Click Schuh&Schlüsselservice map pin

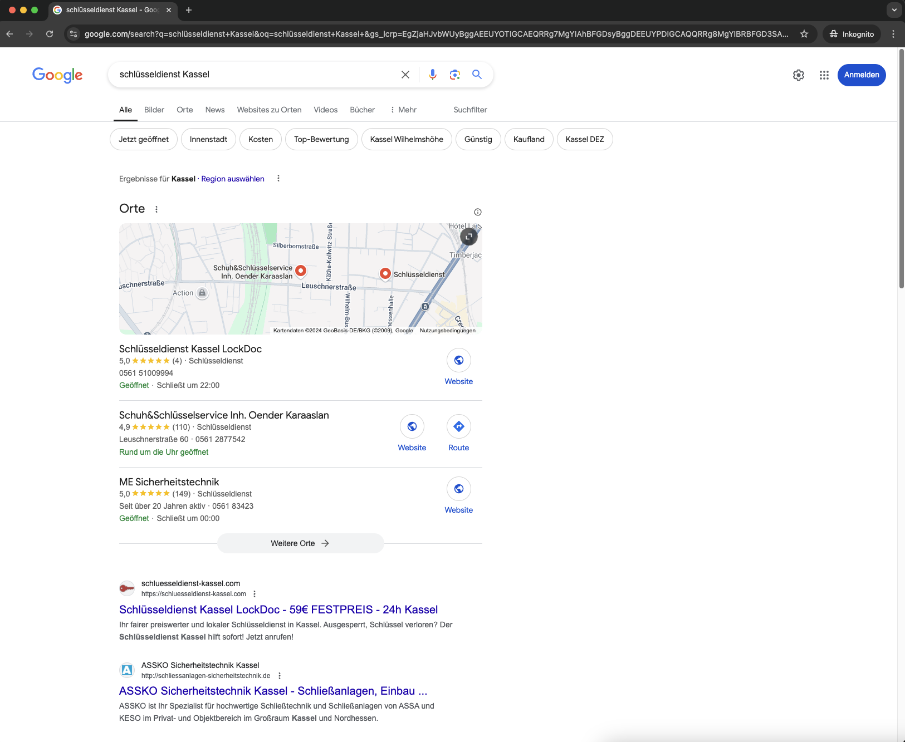[301, 271]
